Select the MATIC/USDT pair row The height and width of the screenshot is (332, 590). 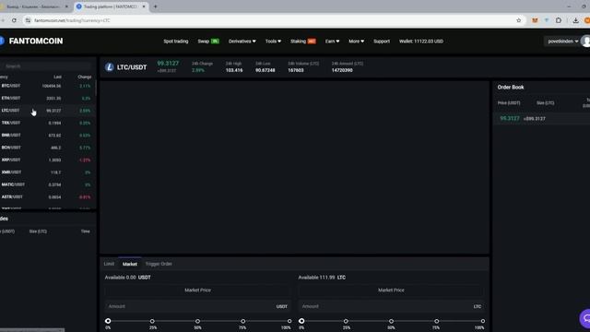pos(47,184)
